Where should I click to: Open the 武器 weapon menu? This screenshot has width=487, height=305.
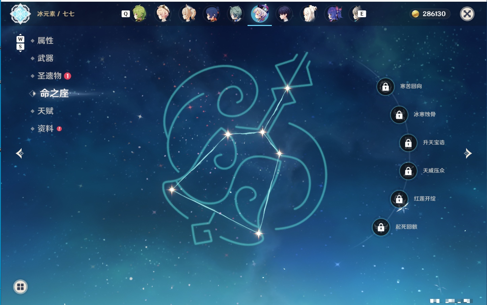coord(45,58)
